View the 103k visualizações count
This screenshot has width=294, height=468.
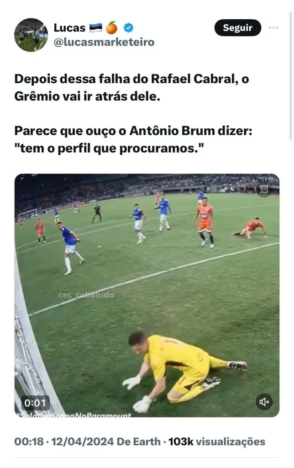point(217,441)
